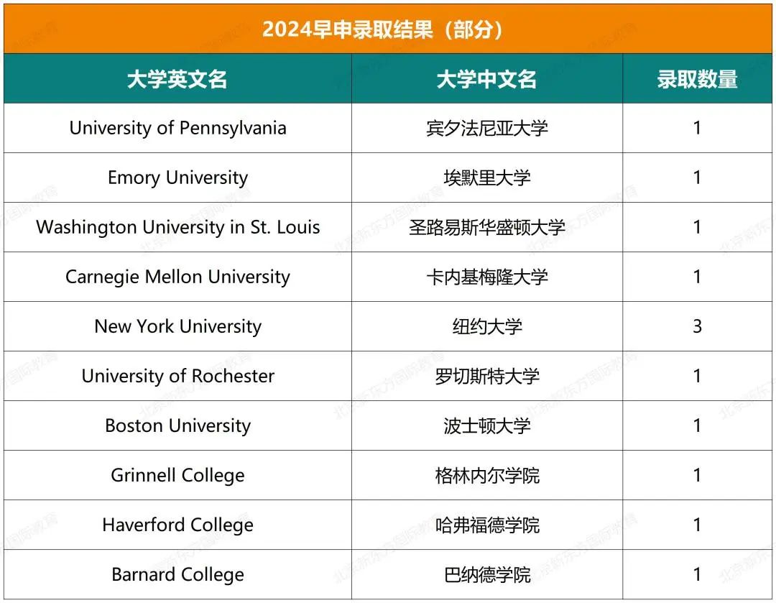Click the "大学英文名" column header

(x=177, y=79)
